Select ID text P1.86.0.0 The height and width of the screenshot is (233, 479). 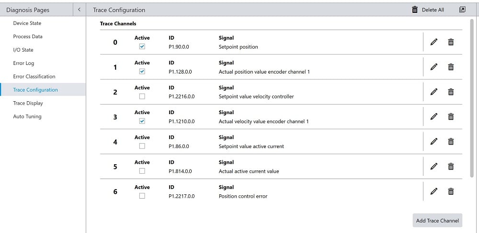pyautogui.click(x=179, y=147)
